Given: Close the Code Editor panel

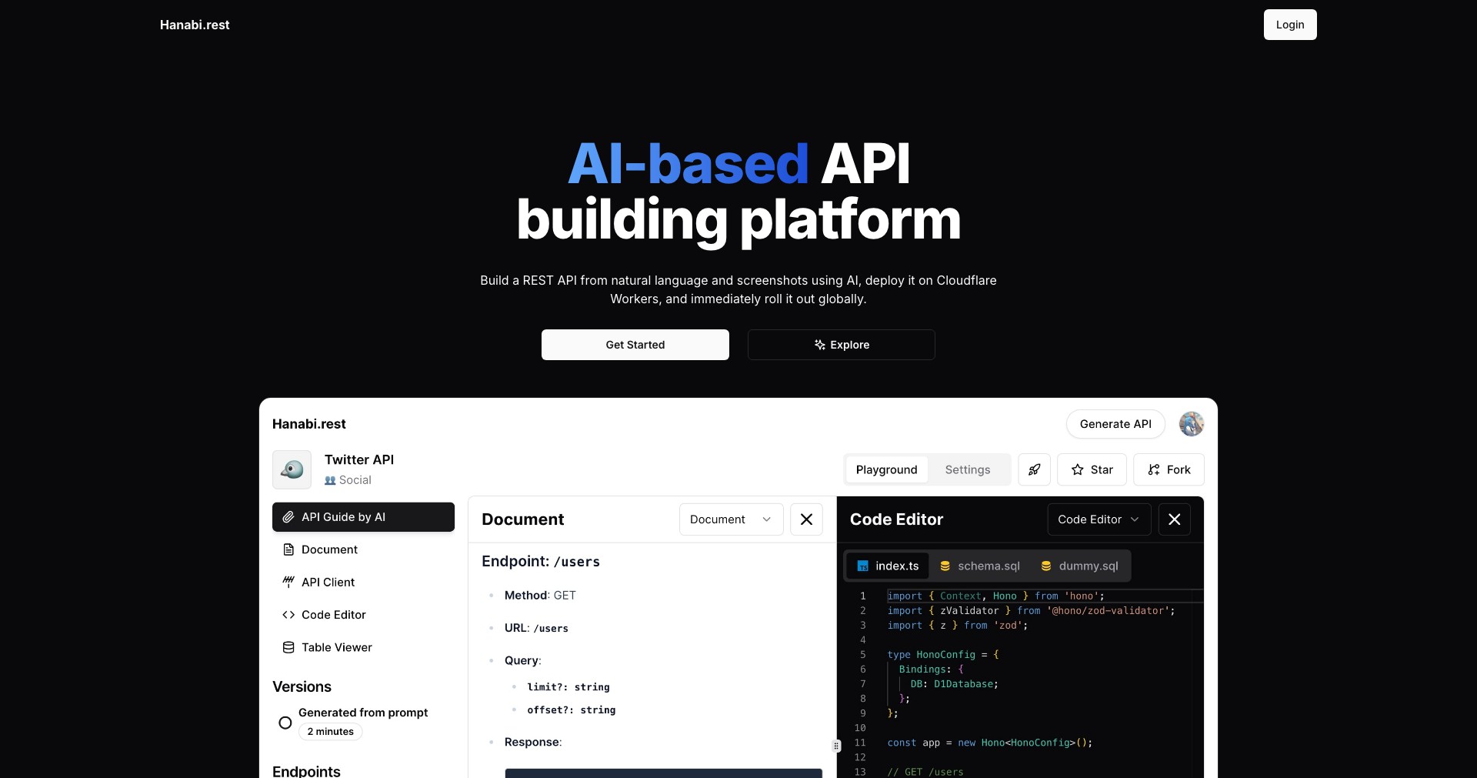Looking at the screenshot, I should 1174,519.
